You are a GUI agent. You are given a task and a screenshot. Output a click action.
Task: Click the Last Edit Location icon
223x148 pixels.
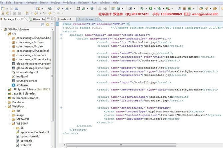point(45,13)
